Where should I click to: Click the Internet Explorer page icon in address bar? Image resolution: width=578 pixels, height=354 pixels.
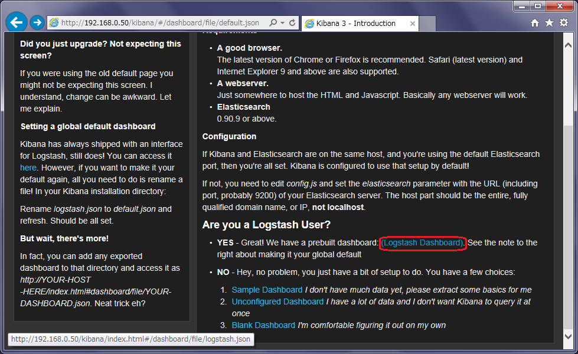coord(54,23)
